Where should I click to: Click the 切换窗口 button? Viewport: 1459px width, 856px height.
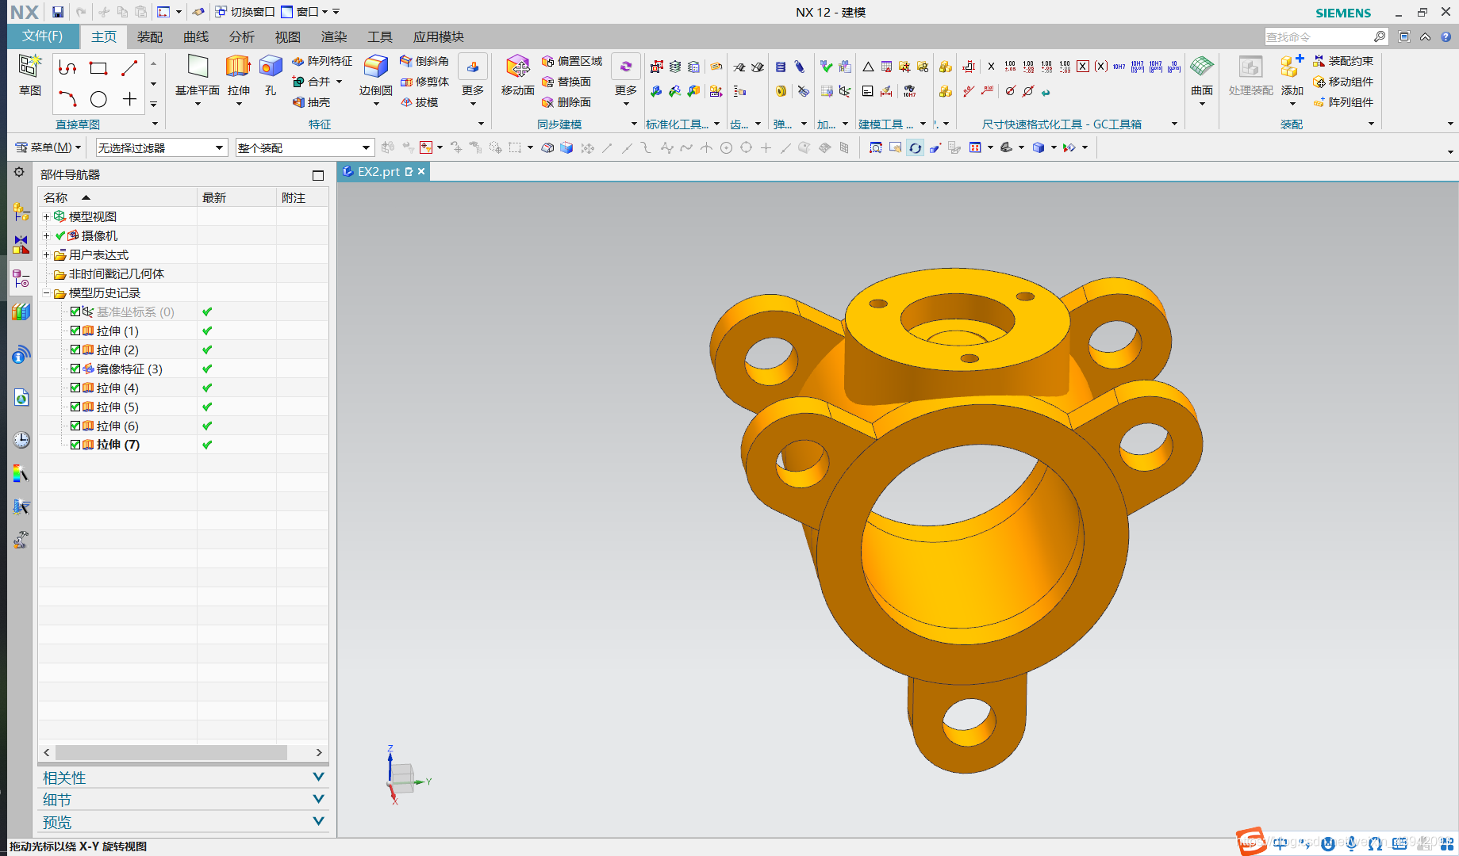click(244, 12)
